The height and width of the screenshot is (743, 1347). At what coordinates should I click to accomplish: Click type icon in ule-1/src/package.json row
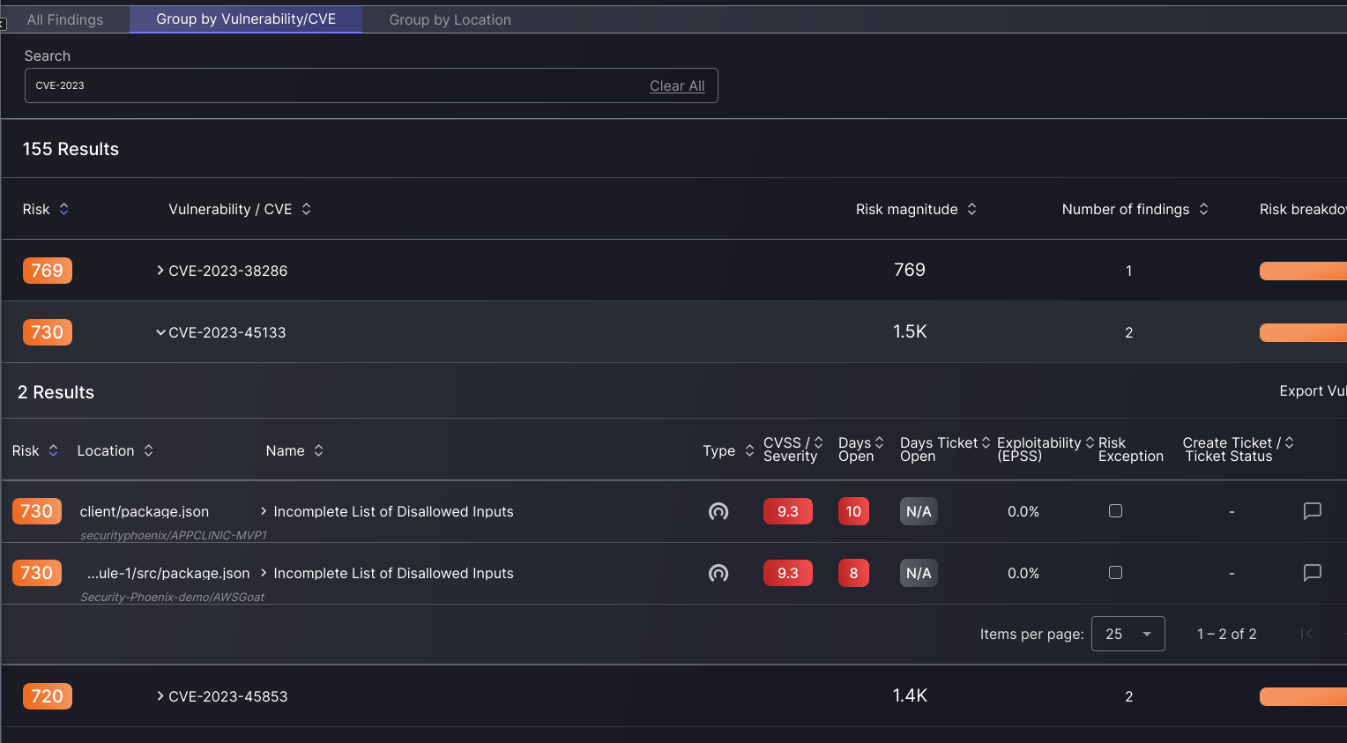718,573
